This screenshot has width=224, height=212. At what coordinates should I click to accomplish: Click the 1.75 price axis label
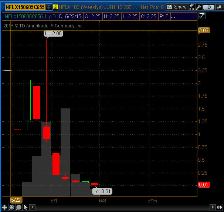pyautogui.click(x=203, y=96)
